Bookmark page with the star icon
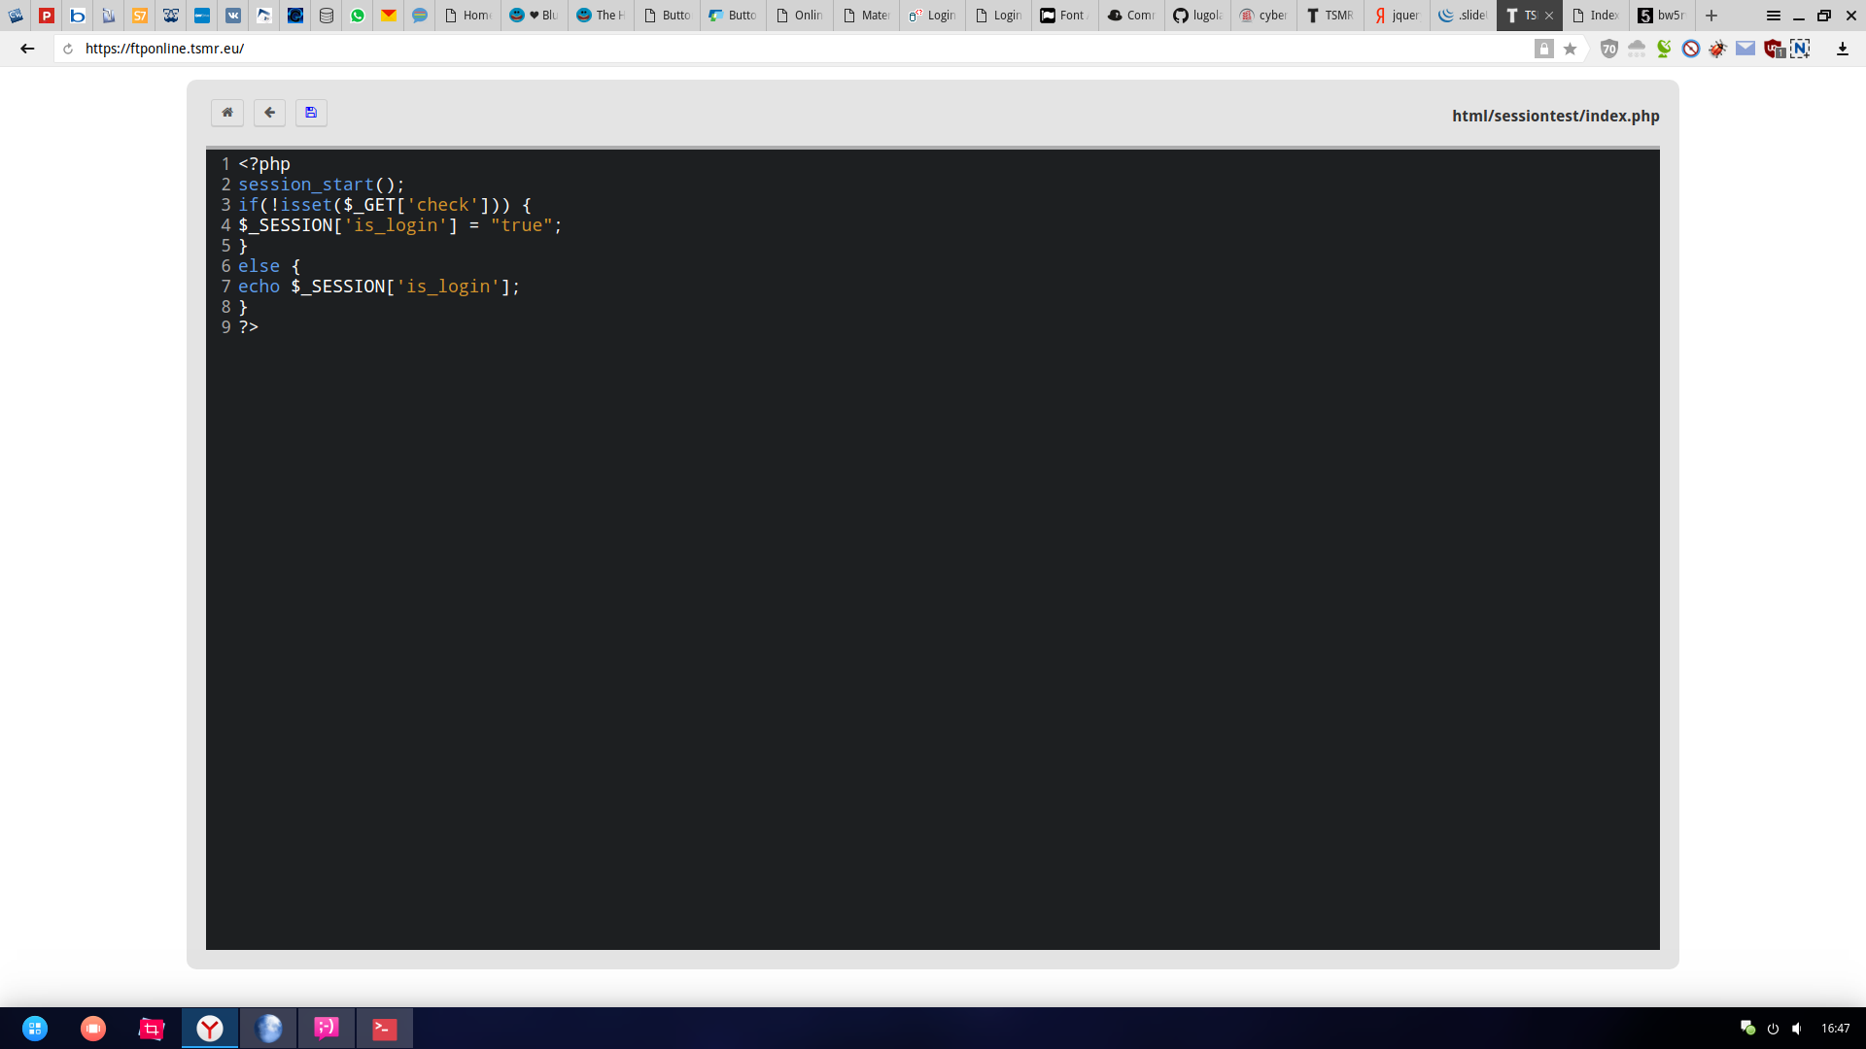 tap(1570, 49)
